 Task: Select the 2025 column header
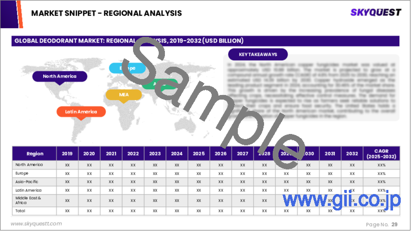[x=199, y=153]
